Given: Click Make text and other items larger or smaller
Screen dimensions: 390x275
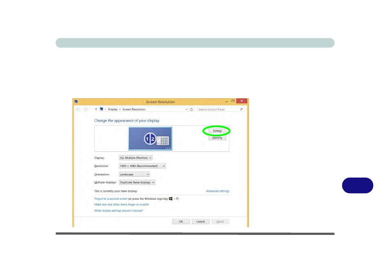Looking at the screenshot, I should [122, 205].
